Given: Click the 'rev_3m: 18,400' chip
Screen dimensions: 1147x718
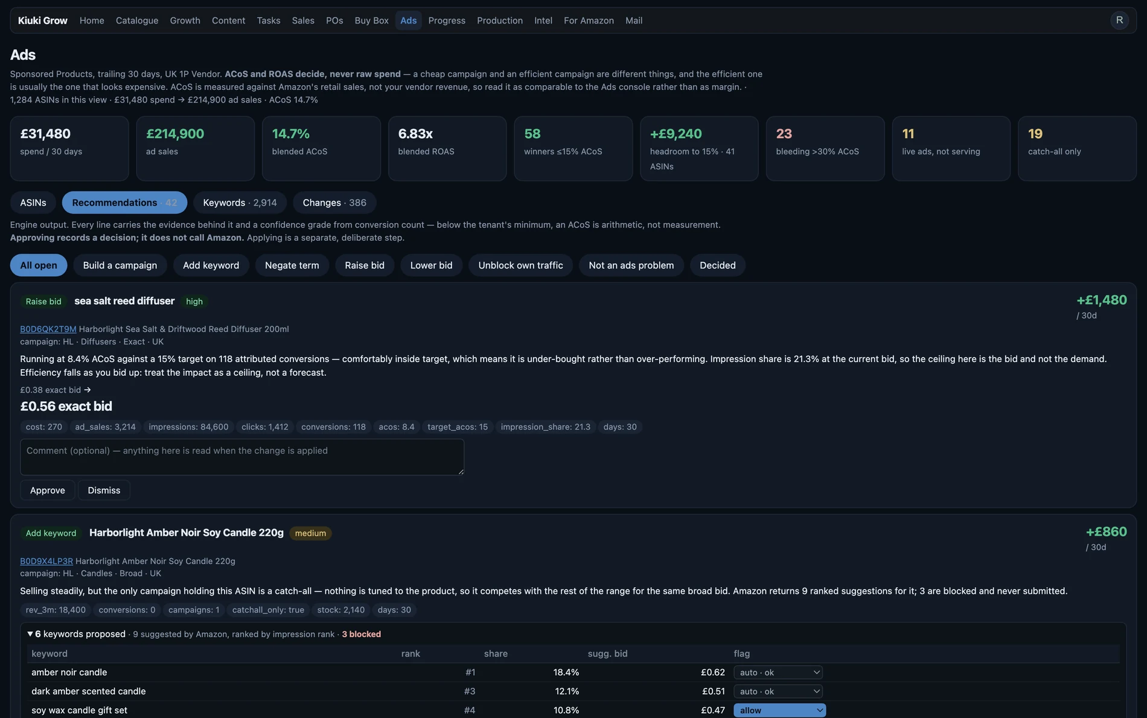Looking at the screenshot, I should pos(56,609).
